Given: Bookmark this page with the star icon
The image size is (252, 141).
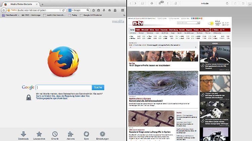Looking at the screenshot, I should coord(93,10).
